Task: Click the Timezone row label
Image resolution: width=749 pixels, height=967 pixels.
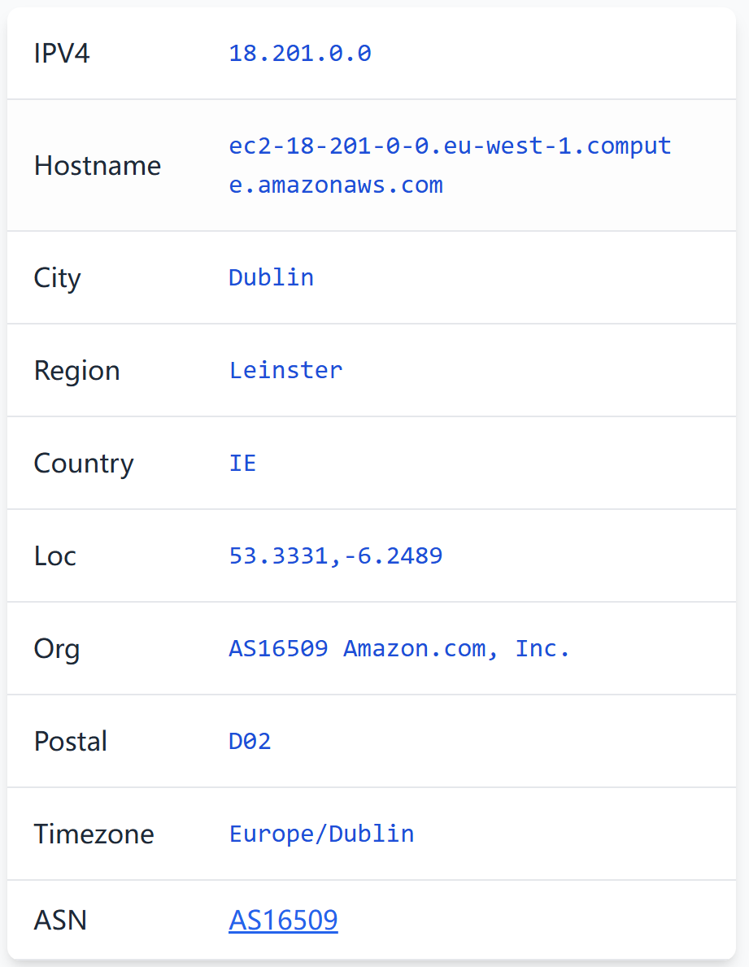Action: tap(94, 834)
